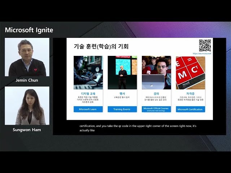
Task: Click the 강의 heading
Action: coord(156,94)
